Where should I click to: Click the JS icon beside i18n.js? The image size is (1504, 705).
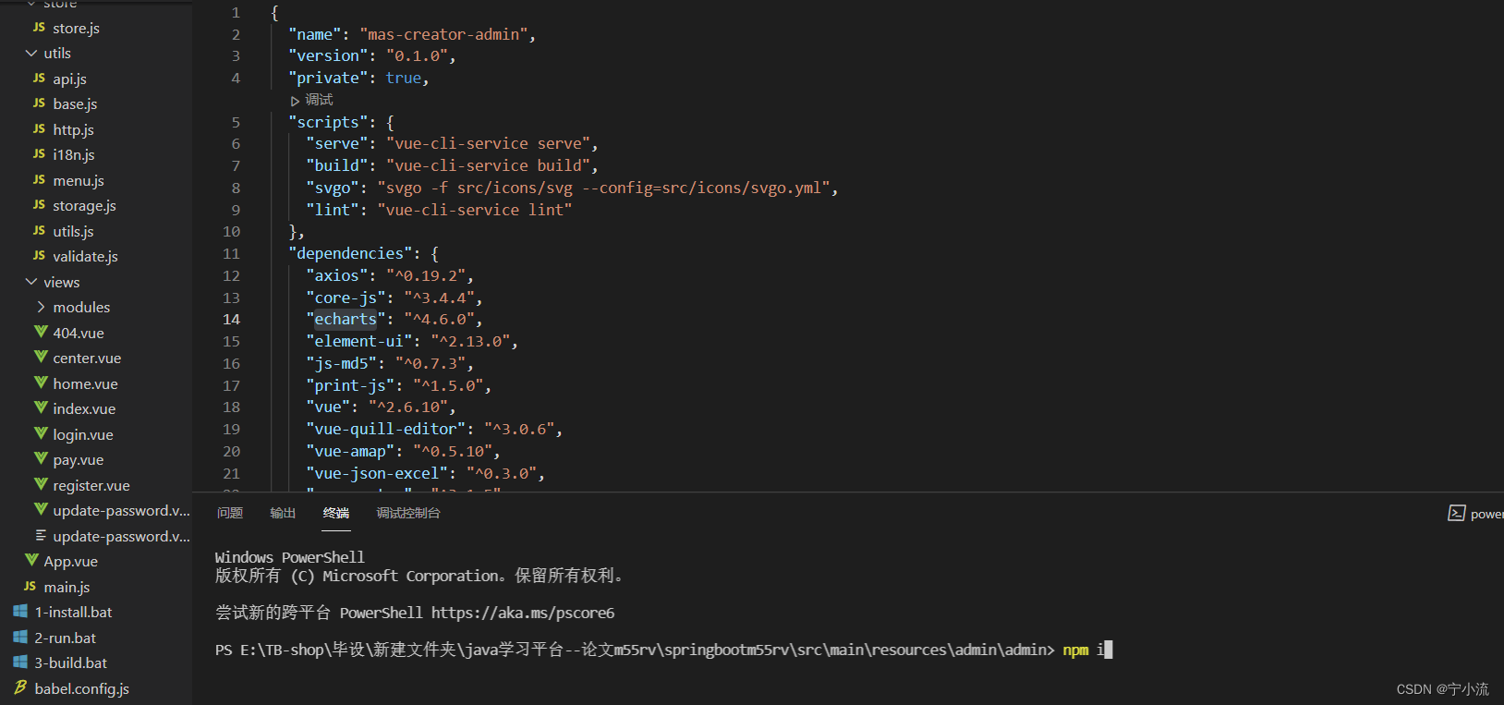tap(39, 154)
